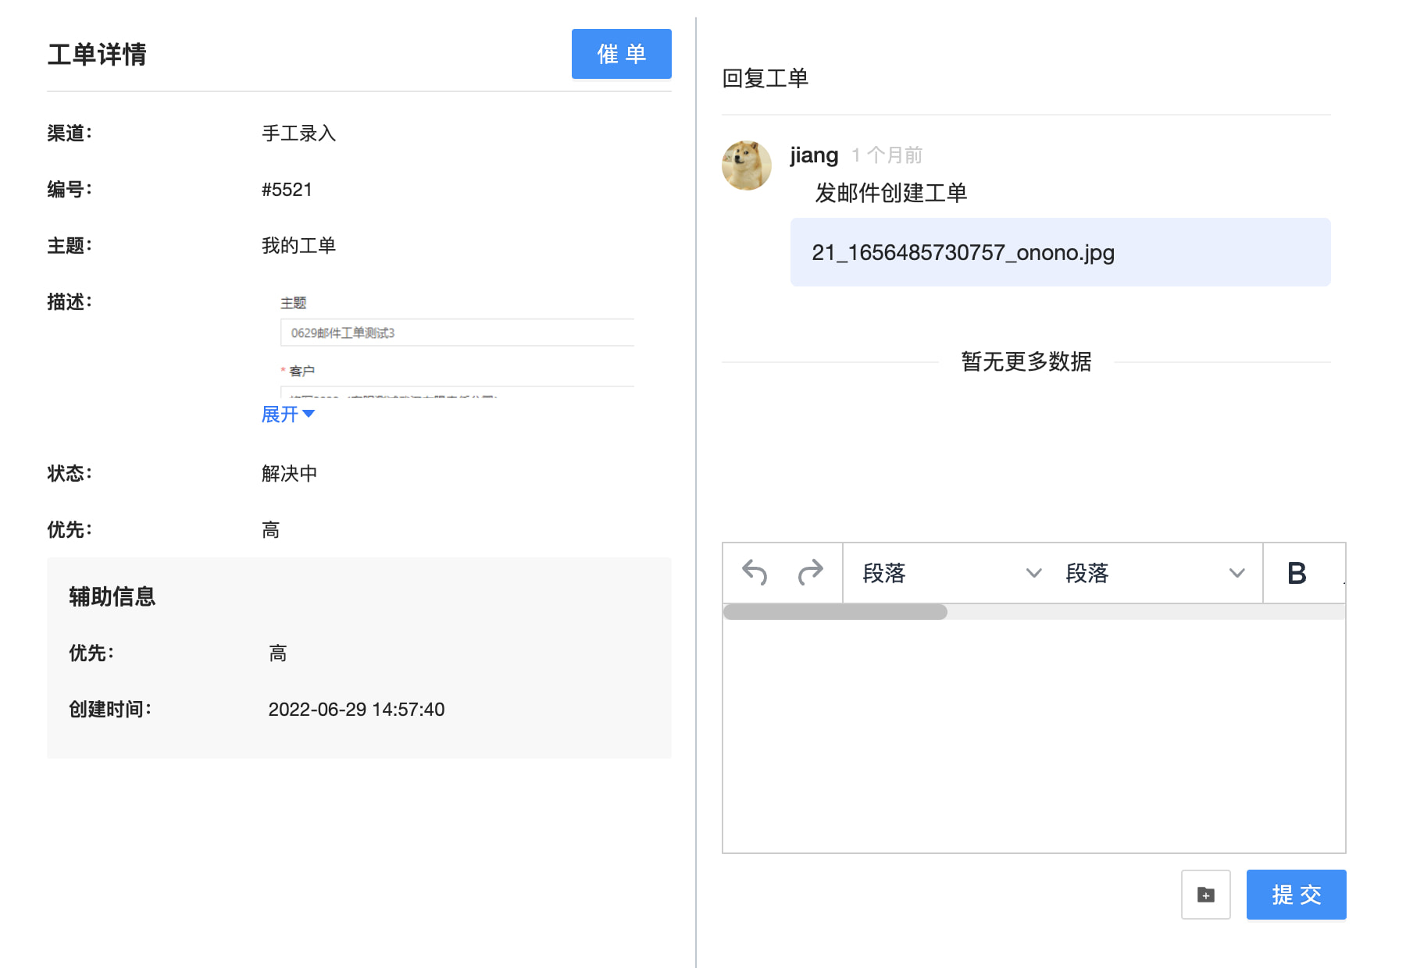Click the editor toolbar horizontal scrollbar
1406x968 pixels.
click(x=835, y=612)
